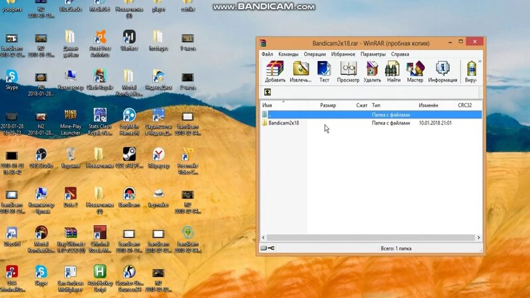Select the Yandex browser desktop shortcut

(158, 158)
